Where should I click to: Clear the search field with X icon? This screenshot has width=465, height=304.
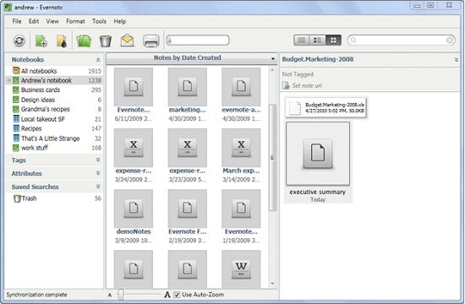tap(450, 40)
